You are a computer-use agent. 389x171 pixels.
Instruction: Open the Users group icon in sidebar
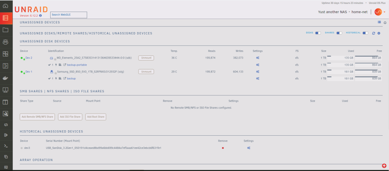coord(5,42)
